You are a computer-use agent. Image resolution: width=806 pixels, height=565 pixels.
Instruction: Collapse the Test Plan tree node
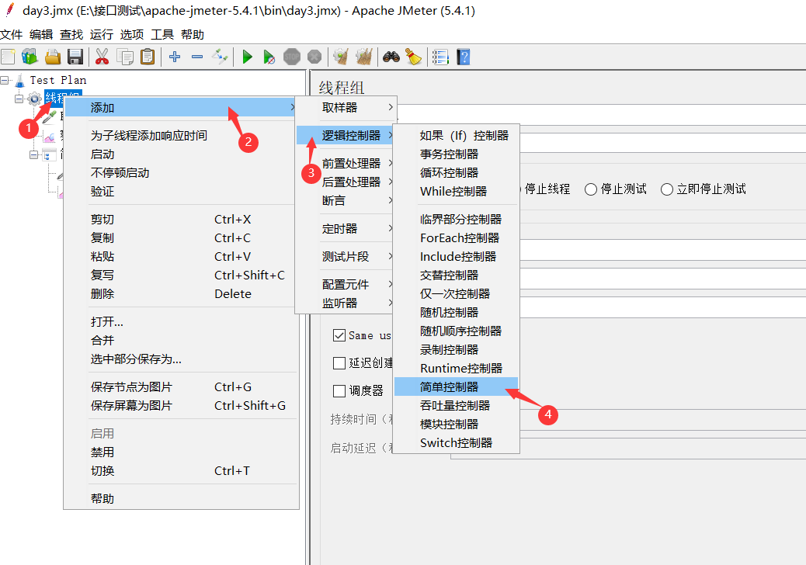click(x=5, y=80)
